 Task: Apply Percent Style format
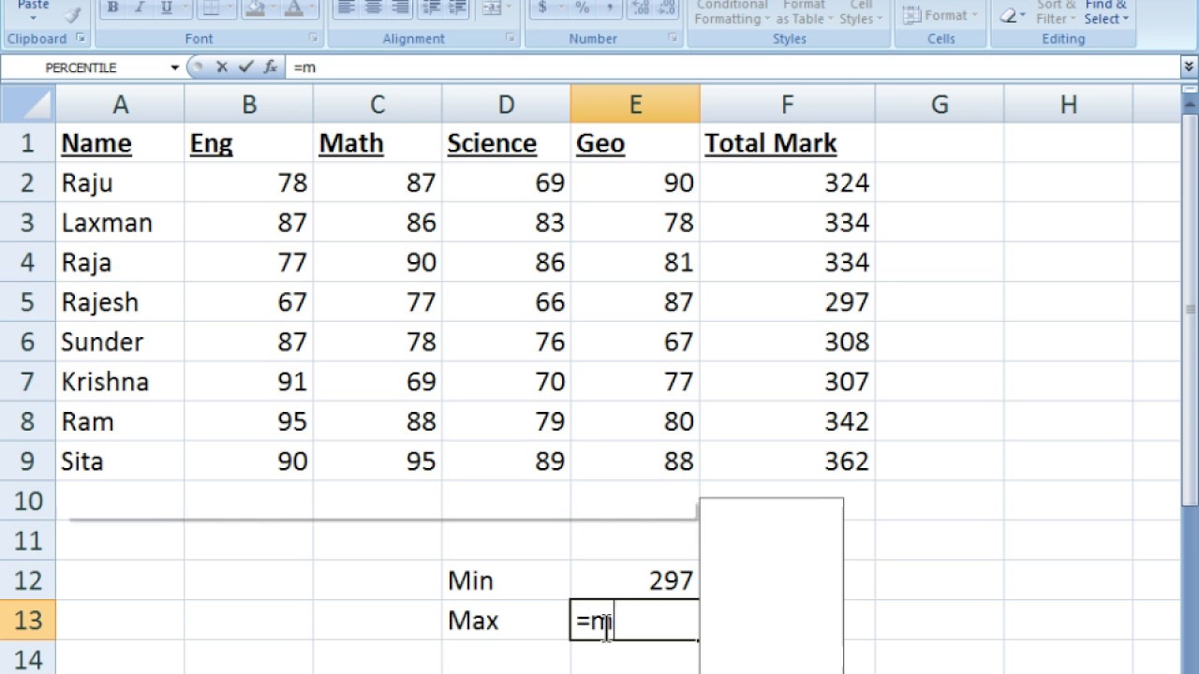pyautogui.click(x=582, y=8)
